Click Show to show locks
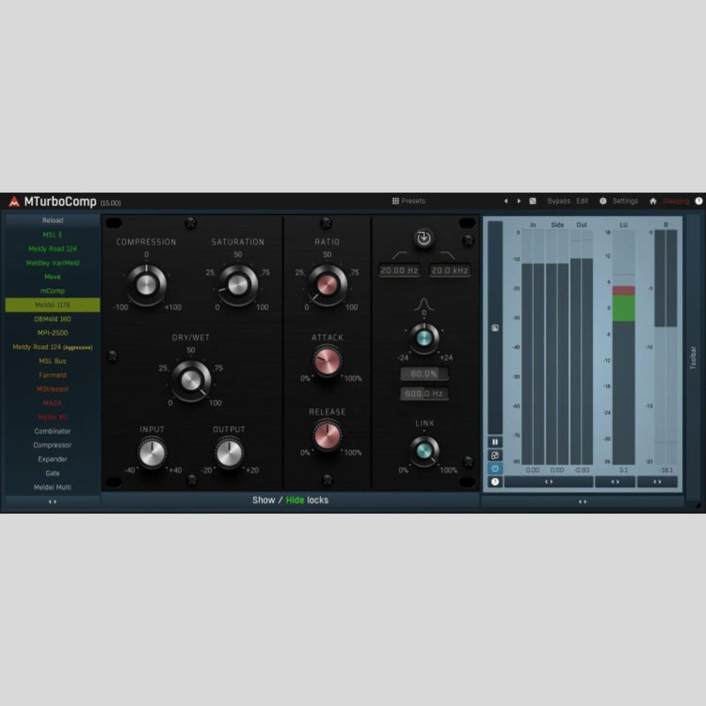This screenshot has height=706, width=706. click(x=264, y=500)
